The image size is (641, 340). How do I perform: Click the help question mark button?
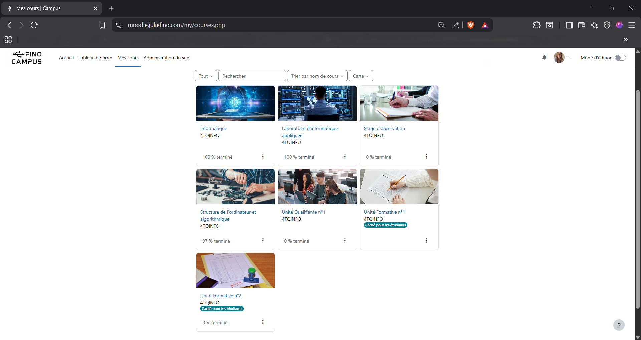tap(619, 325)
